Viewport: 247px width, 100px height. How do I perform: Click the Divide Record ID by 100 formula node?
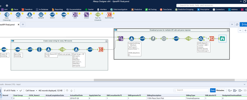click(x=49, y=49)
